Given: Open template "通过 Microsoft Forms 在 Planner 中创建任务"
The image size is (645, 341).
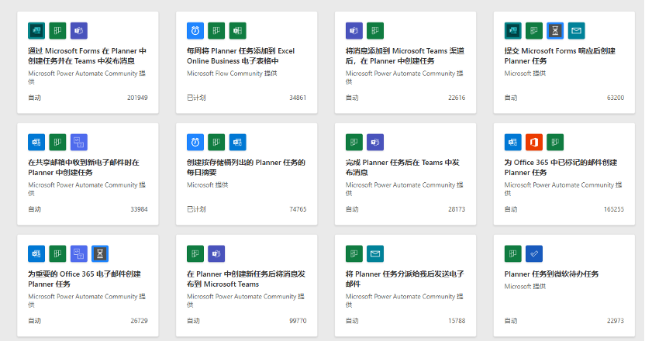Looking at the screenshot, I should click(x=87, y=56).
